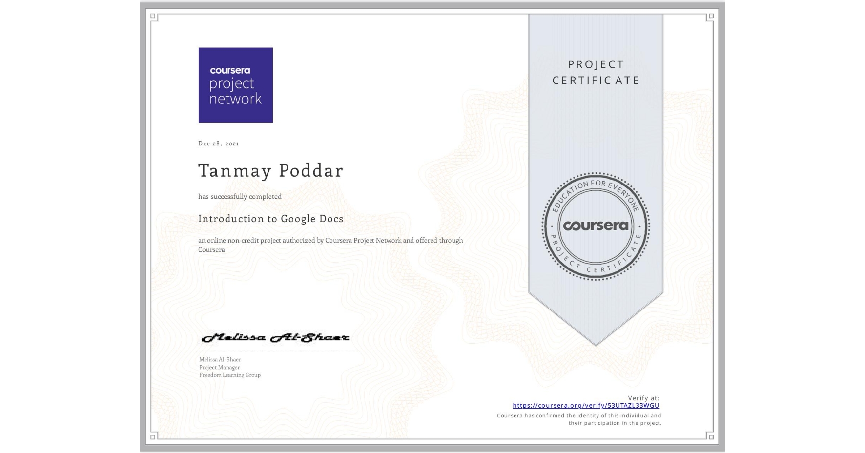865x453 pixels.
Task: Select the name Tanmay Poddar
Action: [271, 170]
